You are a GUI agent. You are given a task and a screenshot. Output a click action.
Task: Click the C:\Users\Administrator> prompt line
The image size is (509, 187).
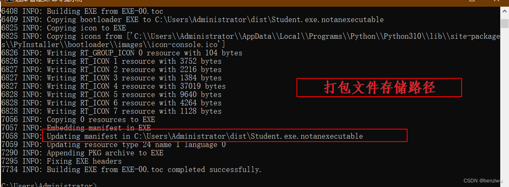(x=49, y=185)
